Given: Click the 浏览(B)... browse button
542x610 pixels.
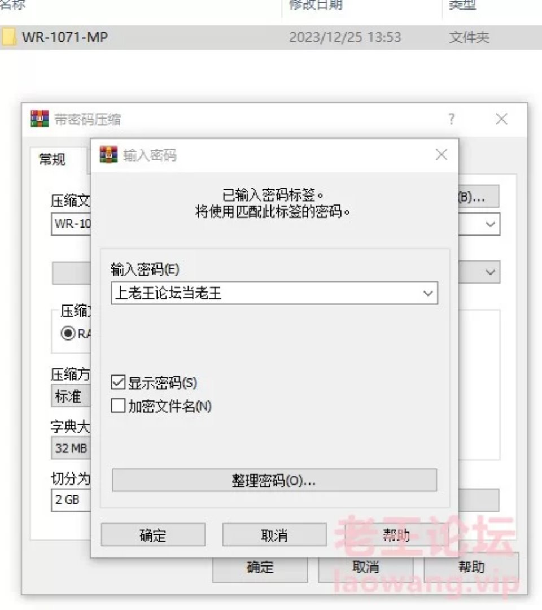Looking at the screenshot, I should point(479,197).
